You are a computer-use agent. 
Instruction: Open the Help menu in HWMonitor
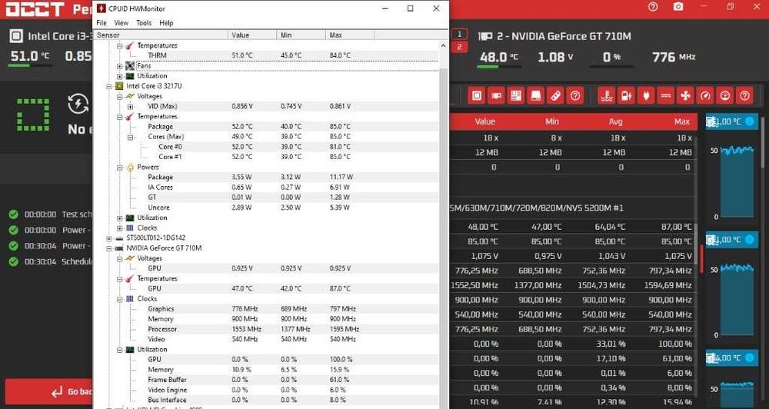point(166,23)
